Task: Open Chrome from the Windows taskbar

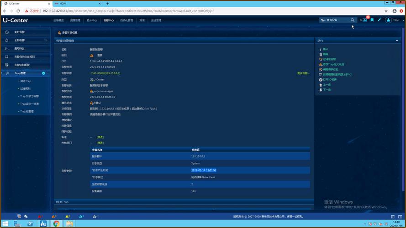Action: [56, 223]
